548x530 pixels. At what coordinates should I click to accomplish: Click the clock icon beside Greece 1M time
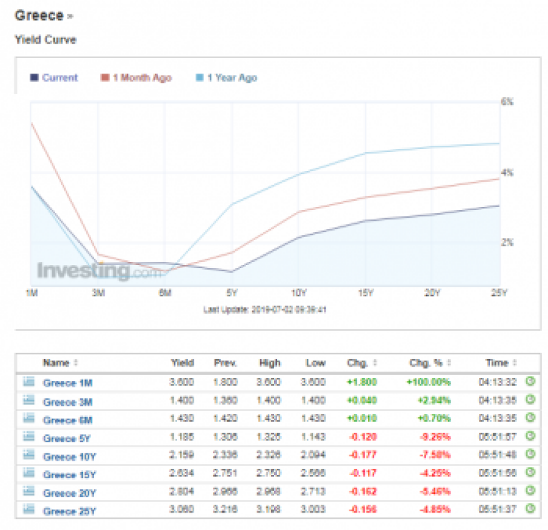click(x=529, y=382)
